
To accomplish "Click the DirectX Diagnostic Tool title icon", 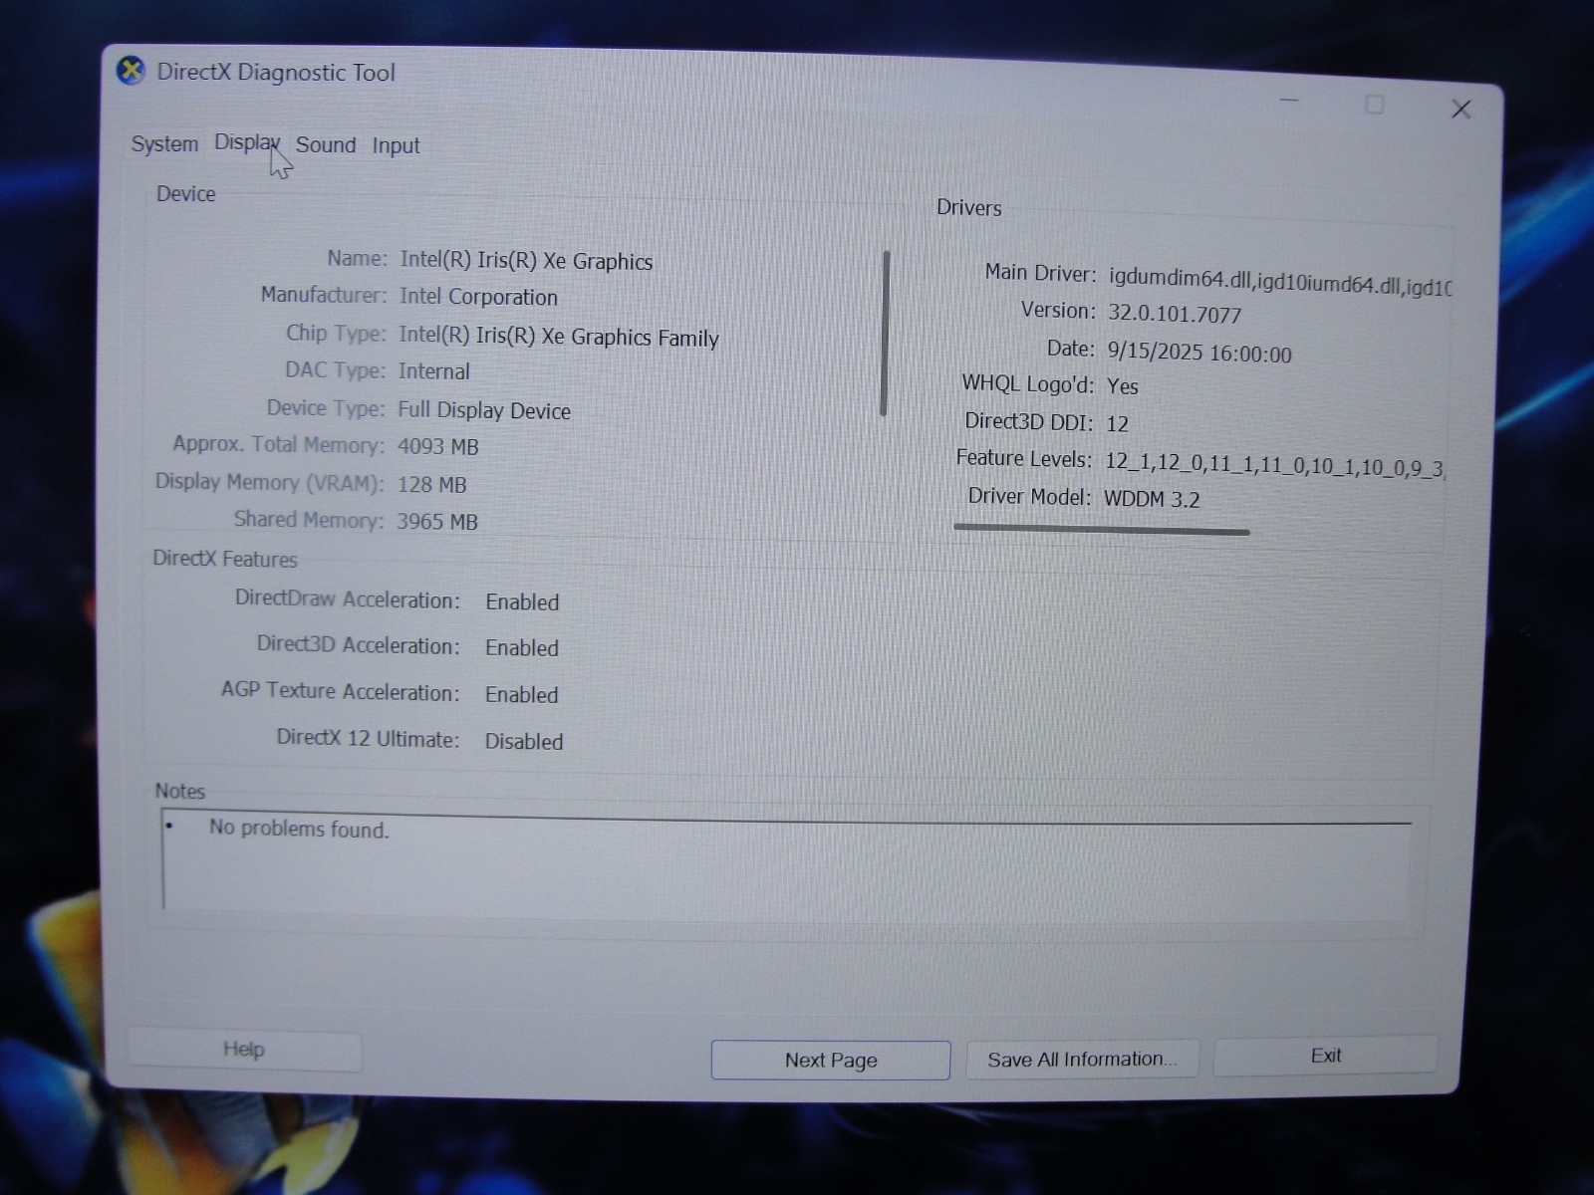I will (131, 72).
